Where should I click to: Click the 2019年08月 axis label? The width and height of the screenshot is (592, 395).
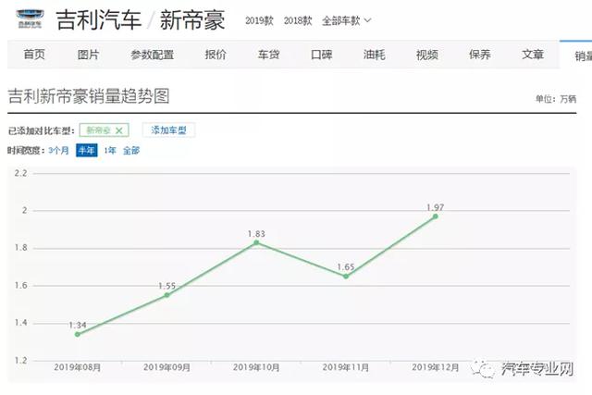(78, 367)
